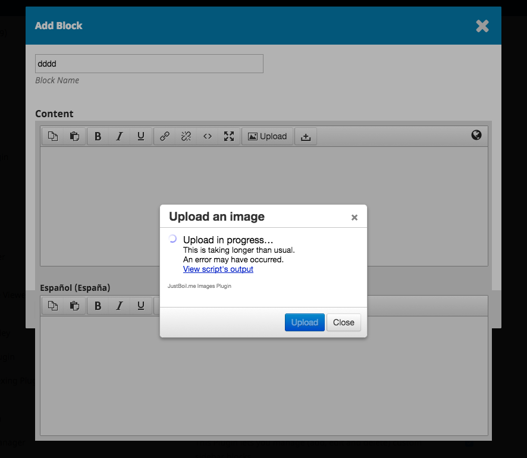The image size is (527, 458).
Task: Toggle underline in the Content editor toolbar
Action: click(x=141, y=136)
